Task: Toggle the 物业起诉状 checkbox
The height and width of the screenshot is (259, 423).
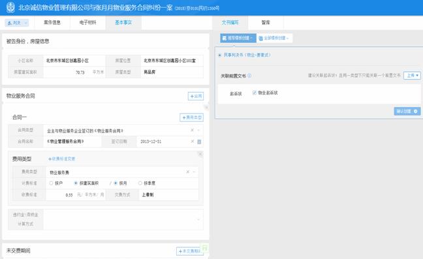Action: click(x=254, y=93)
